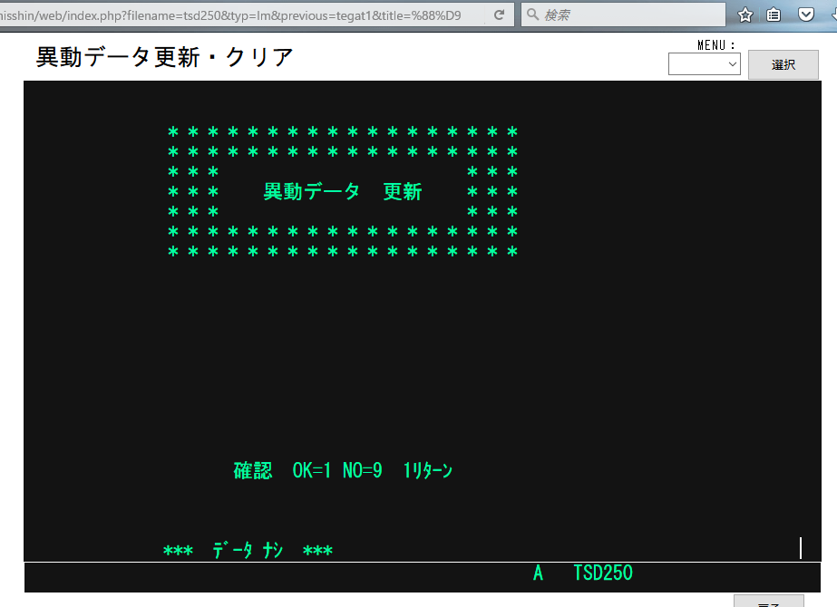Screen dimensions: 837x607
Task: Click the page reload icon
Action: click(499, 15)
